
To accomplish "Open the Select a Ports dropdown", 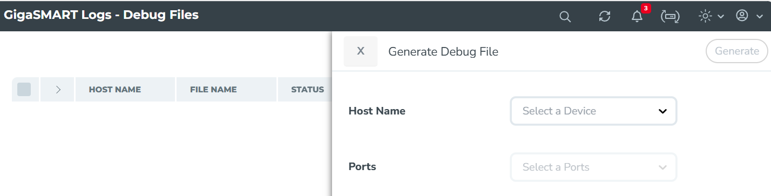I will [593, 167].
